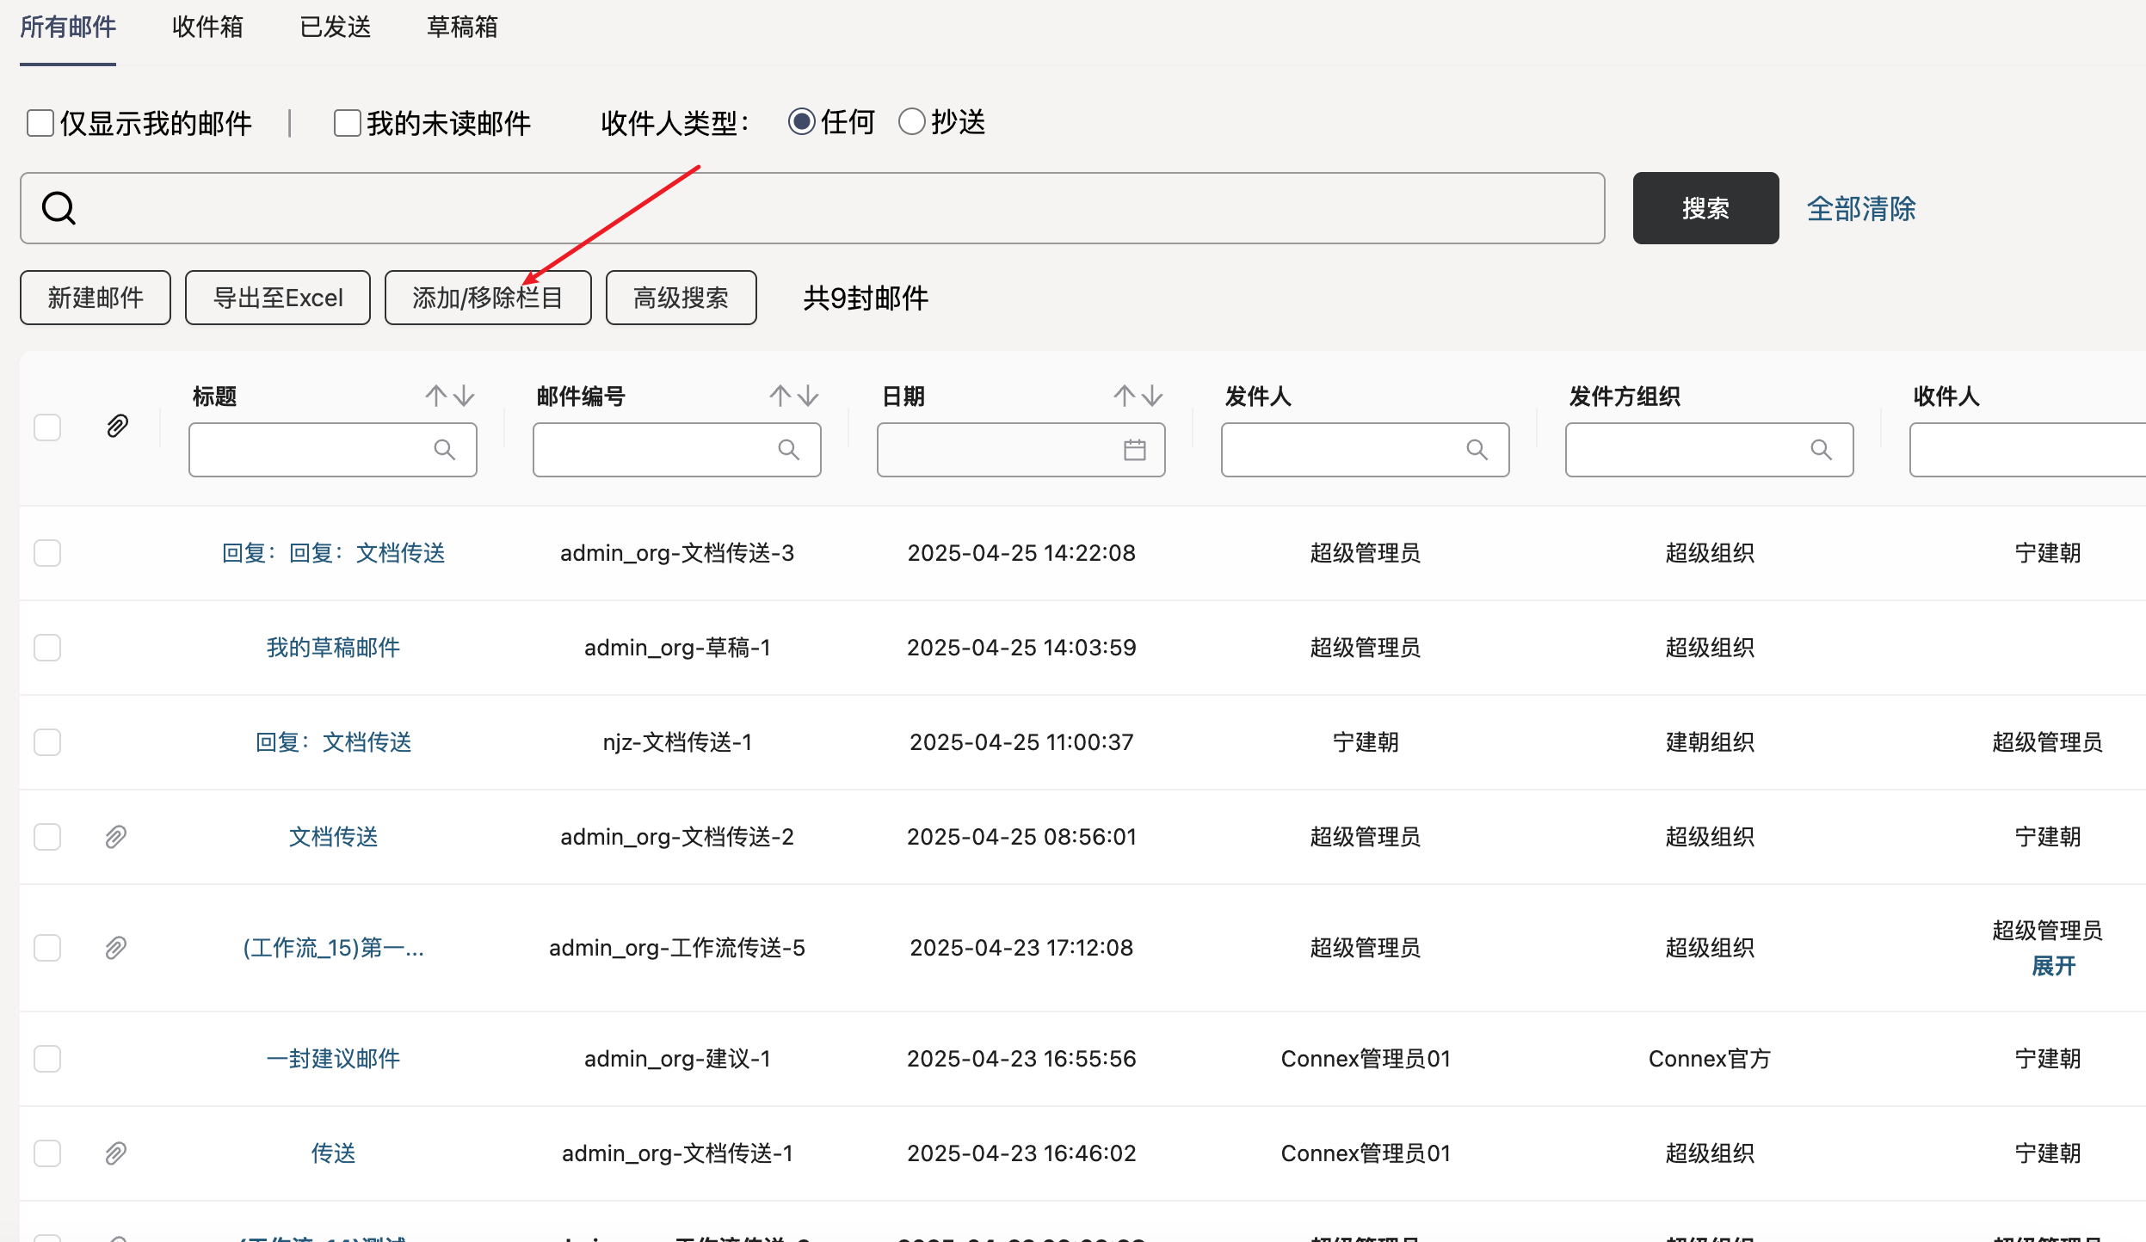Click the magnifier icon in main search bar
The width and height of the screenshot is (2146, 1242).
59,208
